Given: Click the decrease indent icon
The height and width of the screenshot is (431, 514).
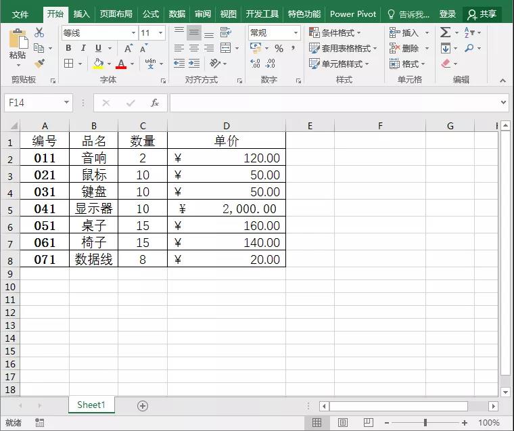Looking at the screenshot, I should [179, 63].
